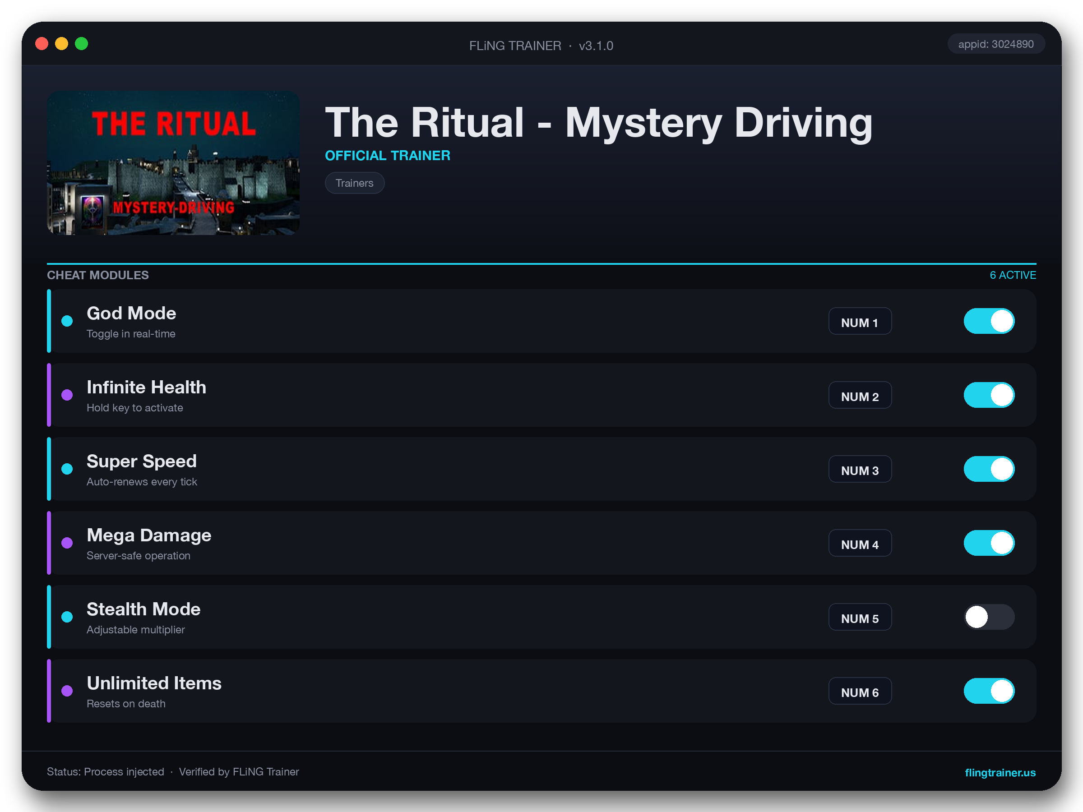
Task: Click the NUM 2 hotkey button
Action: click(x=860, y=395)
